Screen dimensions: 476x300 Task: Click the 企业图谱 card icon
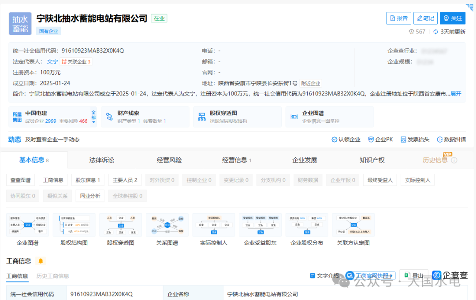click(294, 117)
